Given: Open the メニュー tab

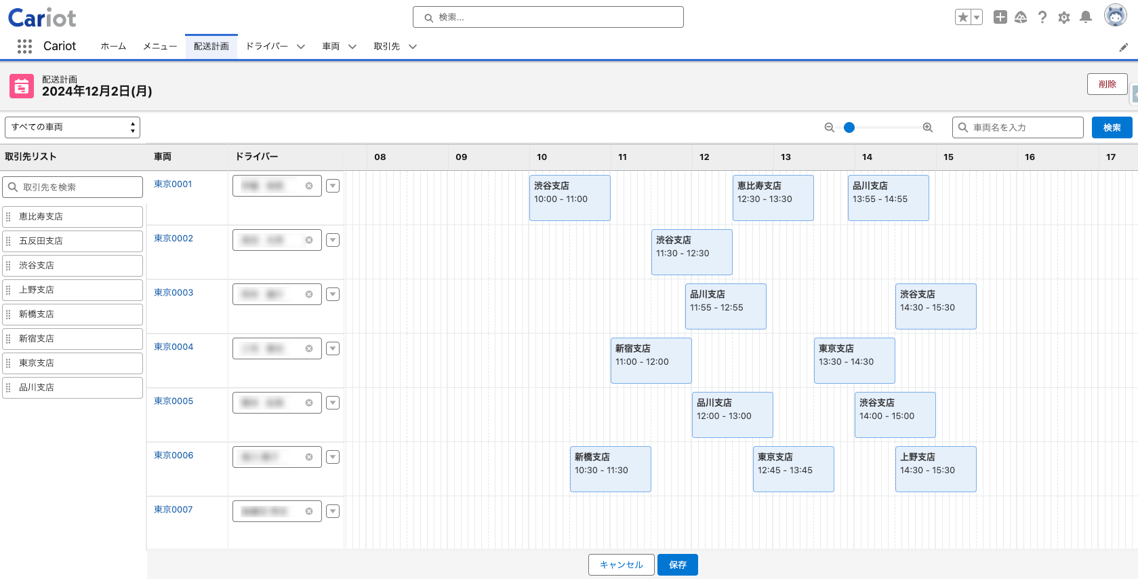Looking at the screenshot, I should pos(160,47).
